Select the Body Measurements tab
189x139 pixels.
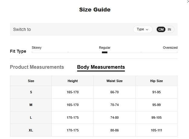pos(101,67)
